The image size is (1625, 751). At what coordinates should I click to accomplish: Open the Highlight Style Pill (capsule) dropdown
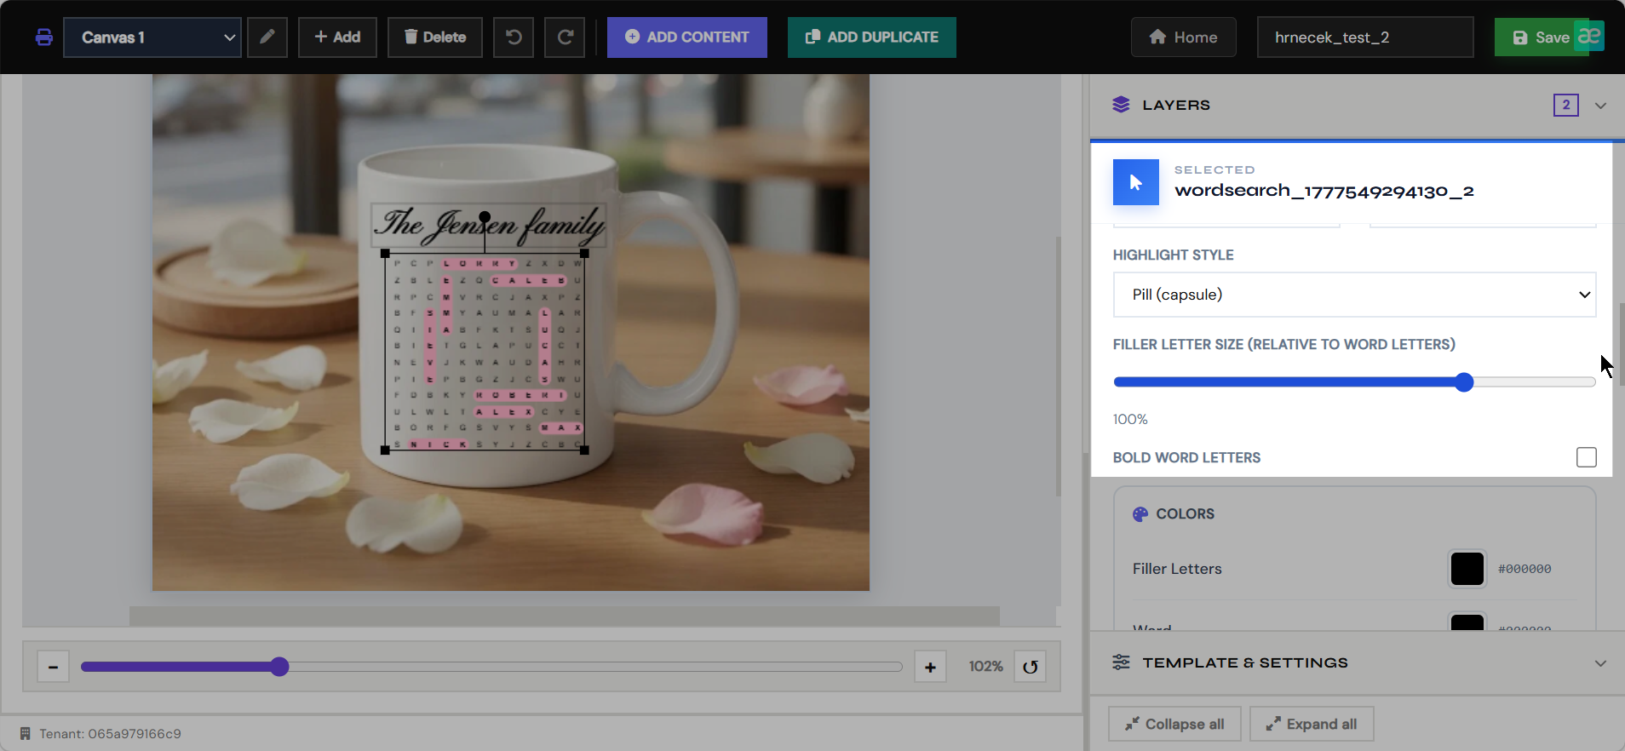(1354, 295)
